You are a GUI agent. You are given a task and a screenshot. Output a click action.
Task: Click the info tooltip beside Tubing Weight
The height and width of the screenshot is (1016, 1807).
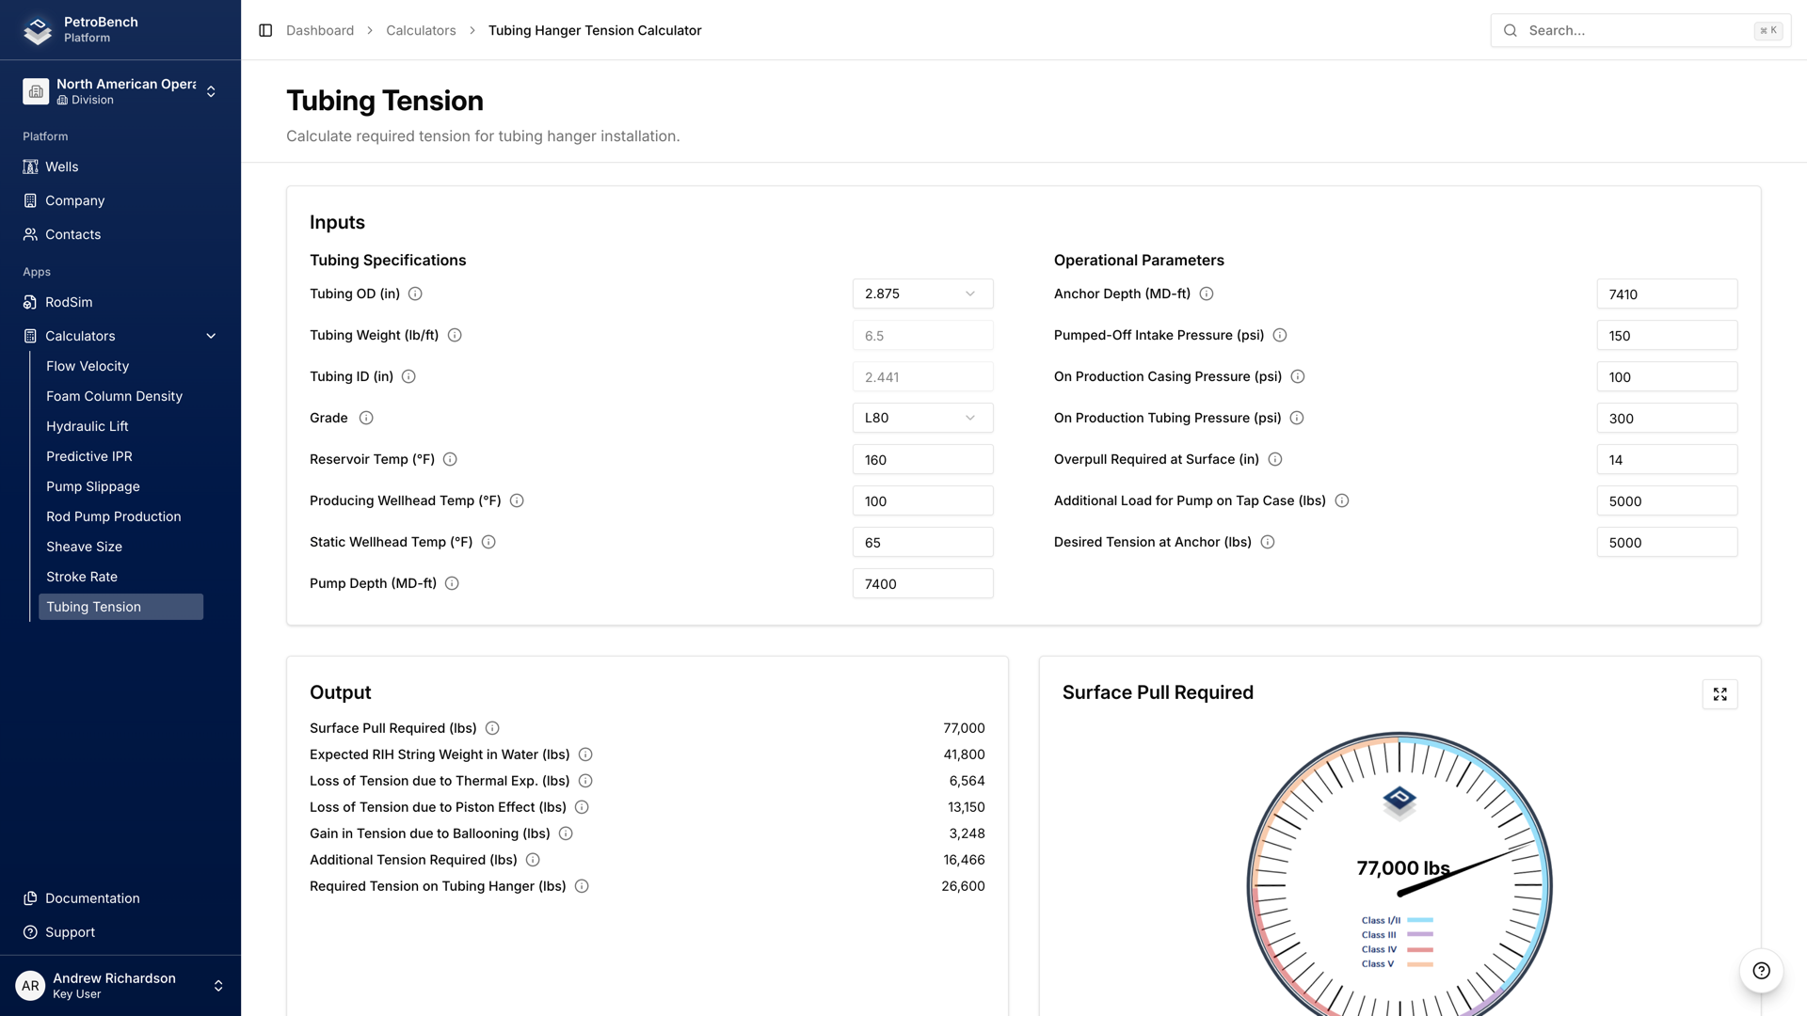point(455,335)
